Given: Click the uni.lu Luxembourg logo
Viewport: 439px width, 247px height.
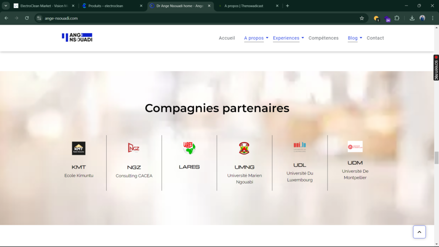Looking at the screenshot, I should [x=300, y=147].
